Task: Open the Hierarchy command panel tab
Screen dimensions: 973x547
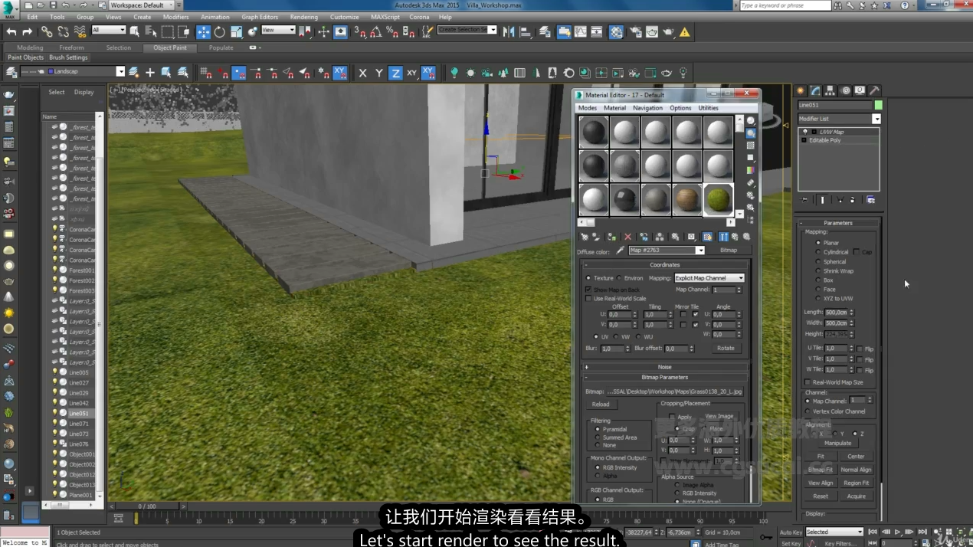Action: (830, 90)
